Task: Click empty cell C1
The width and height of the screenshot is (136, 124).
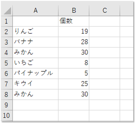Action: 105,21
